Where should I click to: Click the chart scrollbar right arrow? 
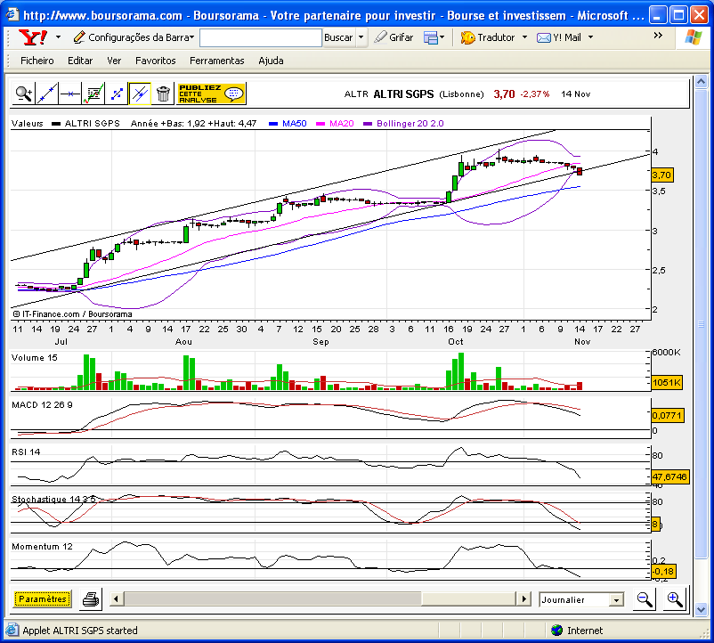click(x=524, y=598)
